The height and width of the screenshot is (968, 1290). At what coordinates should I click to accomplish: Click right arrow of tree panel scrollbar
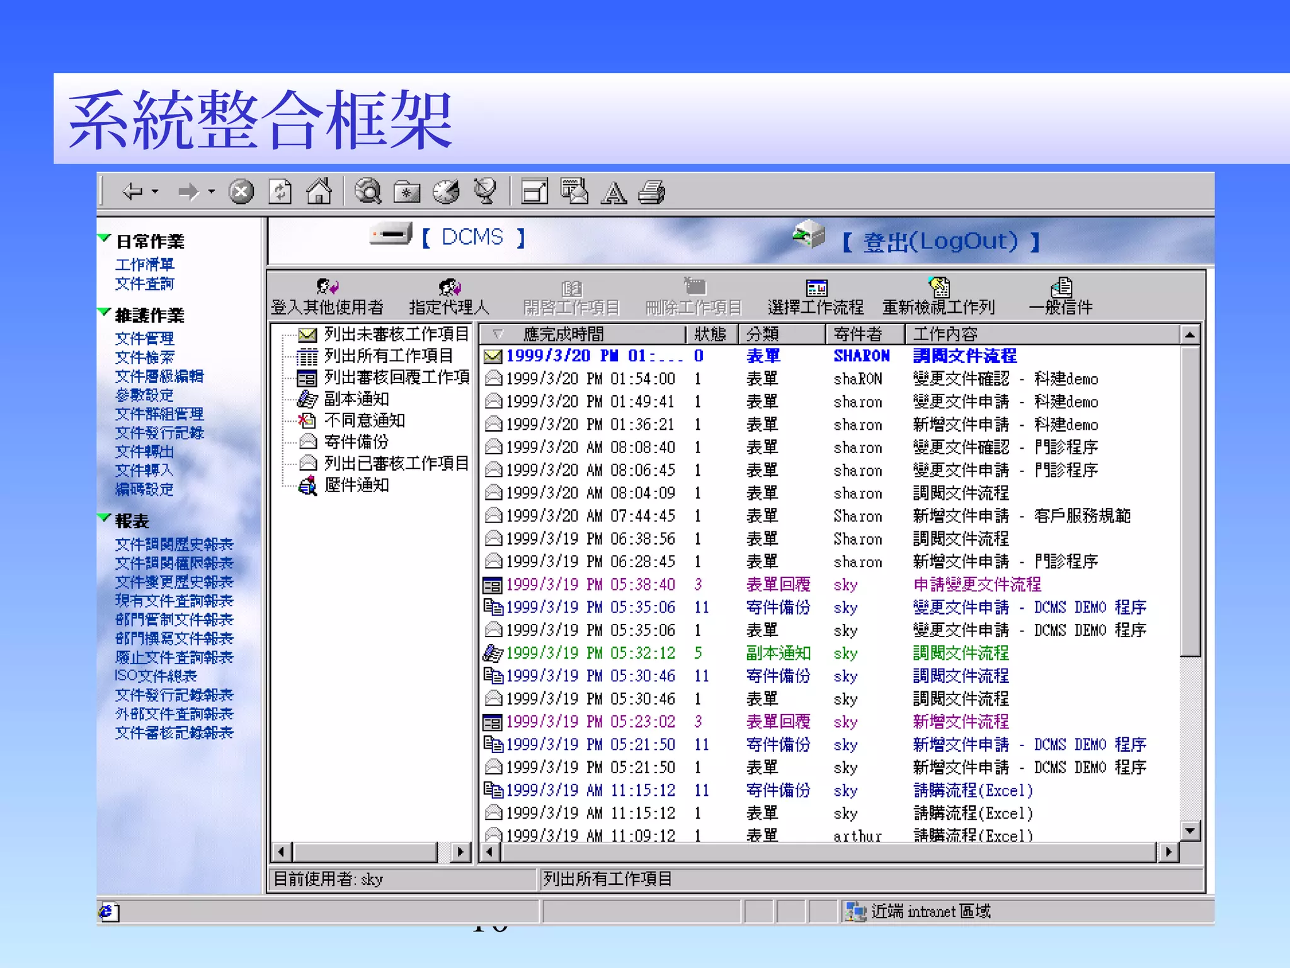click(462, 852)
